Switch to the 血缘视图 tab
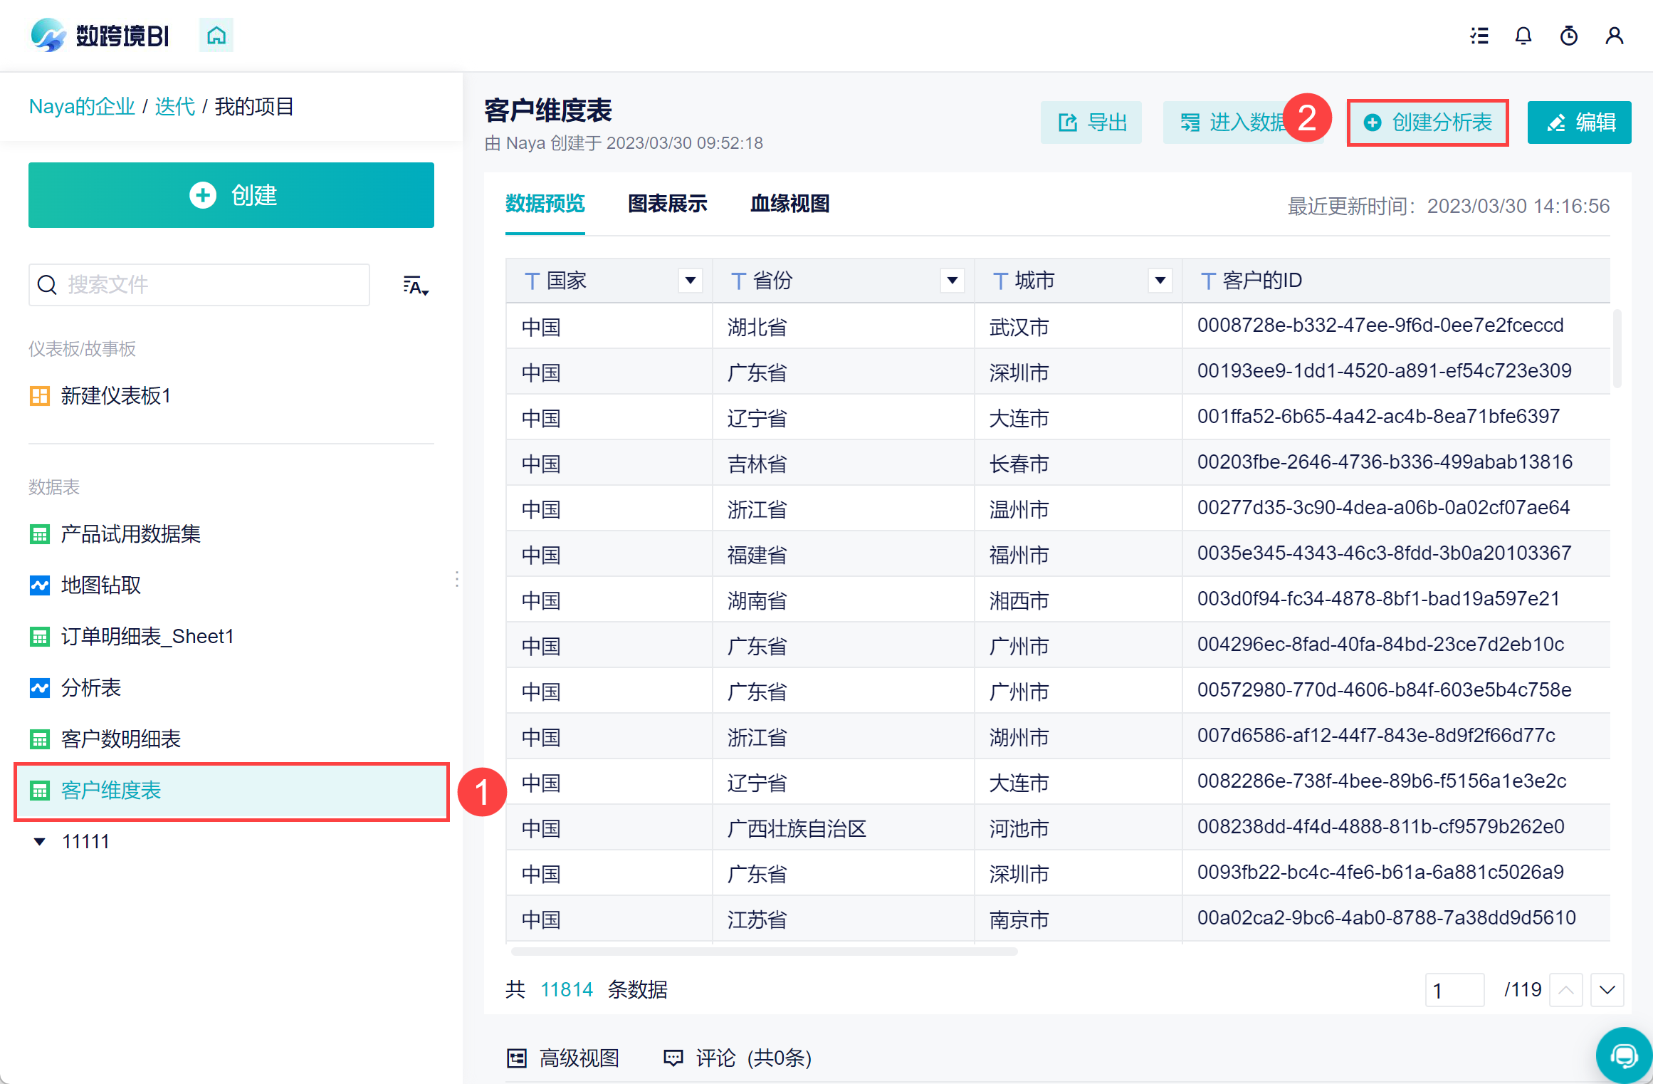 pos(789,204)
